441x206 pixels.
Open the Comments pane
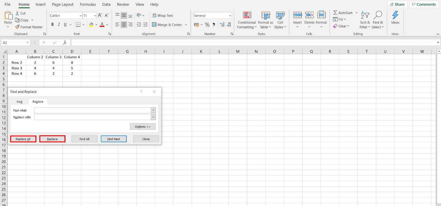tap(424, 4)
